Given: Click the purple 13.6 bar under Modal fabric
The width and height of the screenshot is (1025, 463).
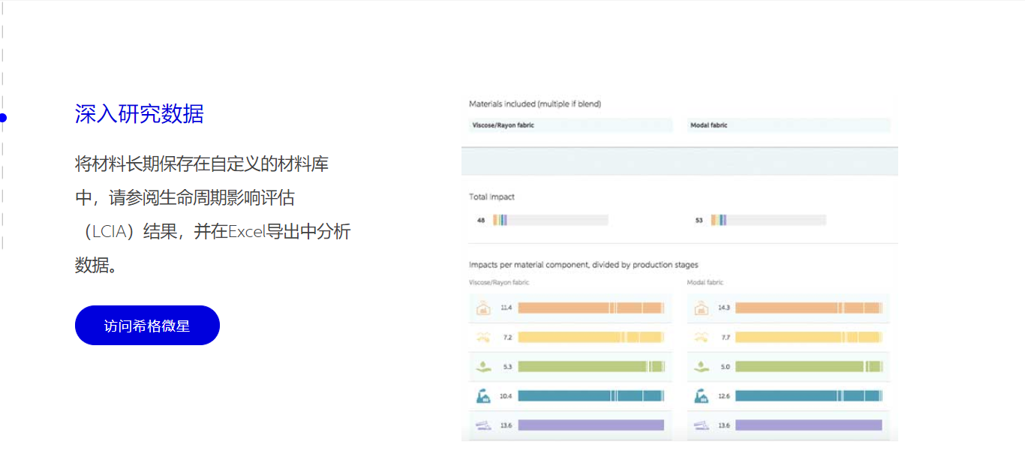Looking at the screenshot, I should [x=808, y=425].
